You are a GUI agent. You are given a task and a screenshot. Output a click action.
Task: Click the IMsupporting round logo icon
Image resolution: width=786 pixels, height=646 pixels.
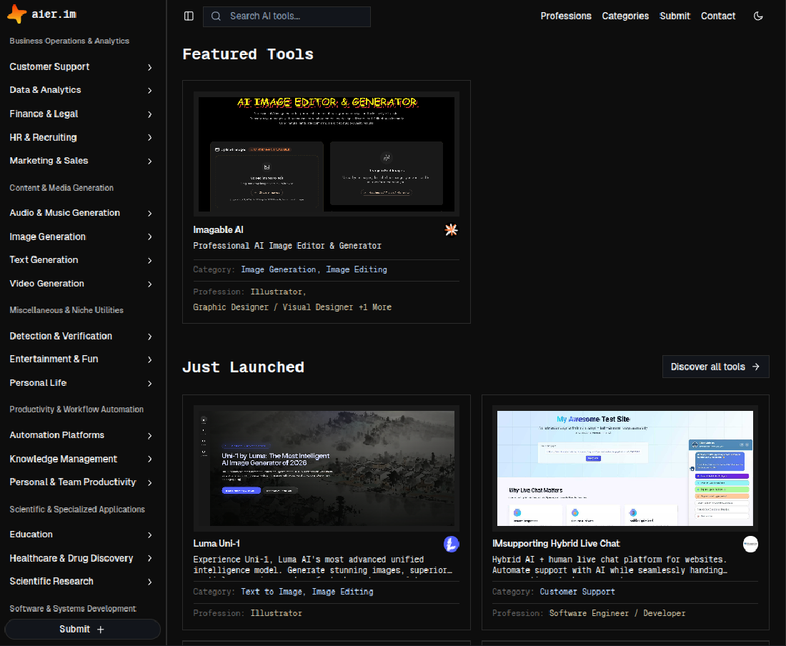click(750, 544)
